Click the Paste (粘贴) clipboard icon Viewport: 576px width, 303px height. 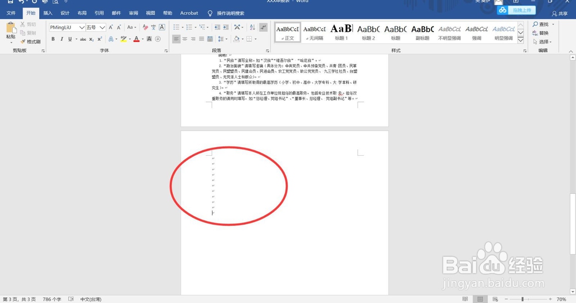pos(10,28)
